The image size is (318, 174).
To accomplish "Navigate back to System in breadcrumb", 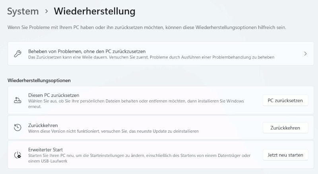I will [23, 11].
